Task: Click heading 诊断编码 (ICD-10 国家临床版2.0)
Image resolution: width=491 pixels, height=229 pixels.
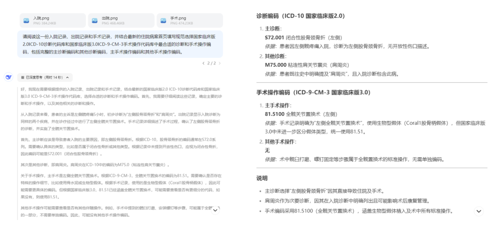Action: (x=301, y=15)
